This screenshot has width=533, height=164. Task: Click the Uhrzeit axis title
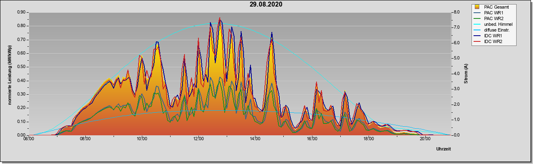[443, 149]
